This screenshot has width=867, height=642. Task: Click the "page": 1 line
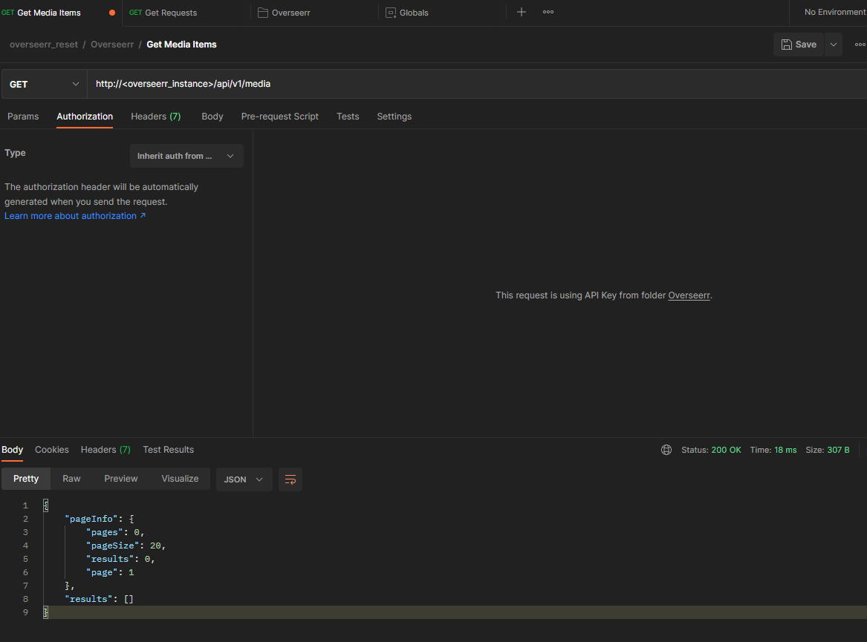coord(110,572)
